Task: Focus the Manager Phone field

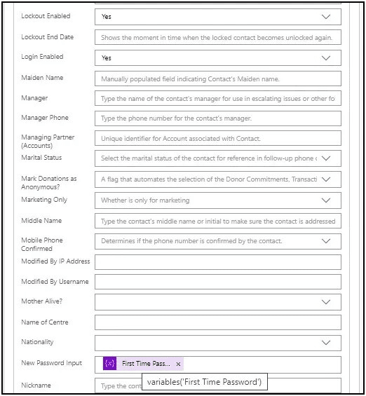Action: (218, 118)
